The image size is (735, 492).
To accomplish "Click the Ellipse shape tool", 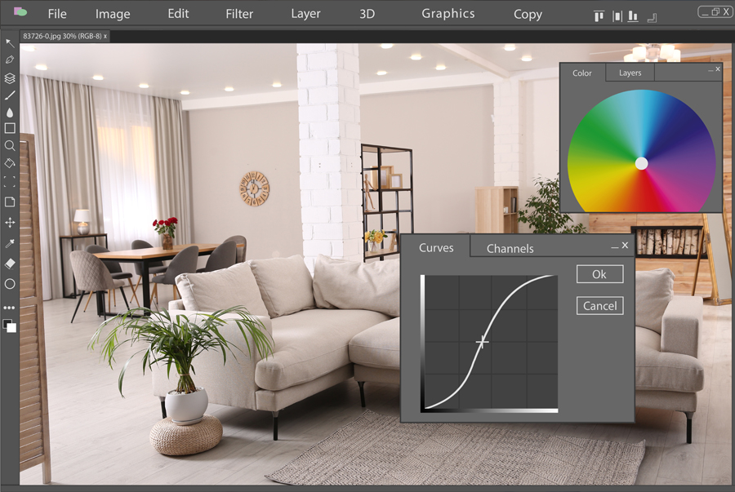I will (10, 284).
